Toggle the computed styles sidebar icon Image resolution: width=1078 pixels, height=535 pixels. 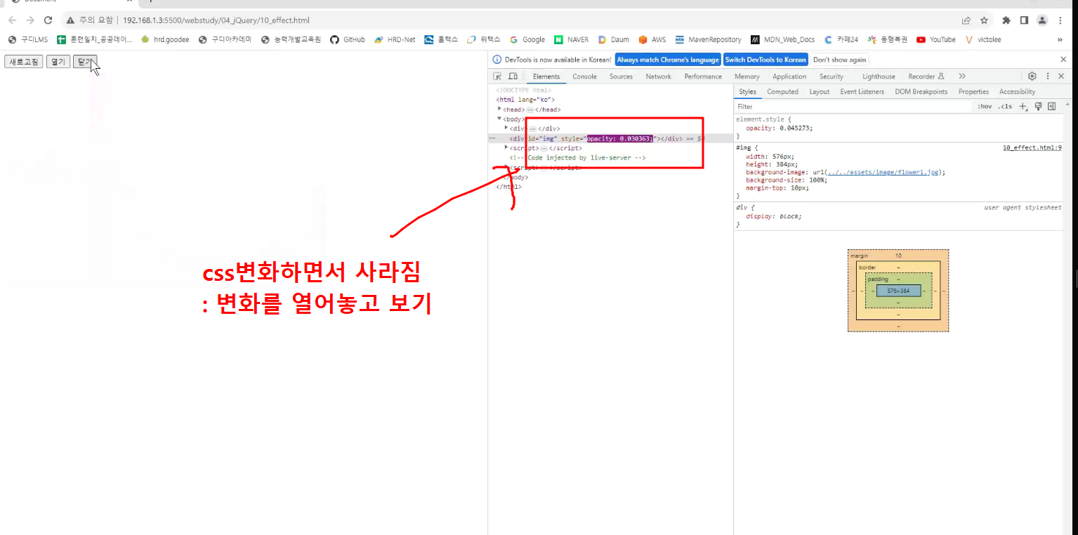pos(1052,107)
